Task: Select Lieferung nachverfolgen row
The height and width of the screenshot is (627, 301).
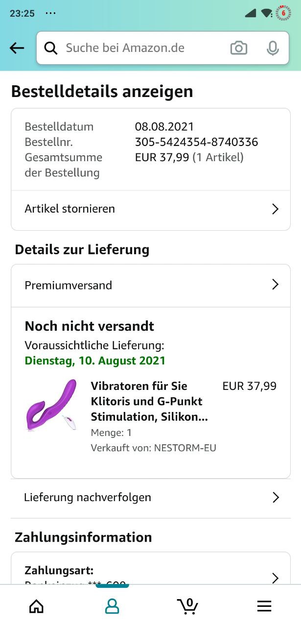Action: coord(88,498)
